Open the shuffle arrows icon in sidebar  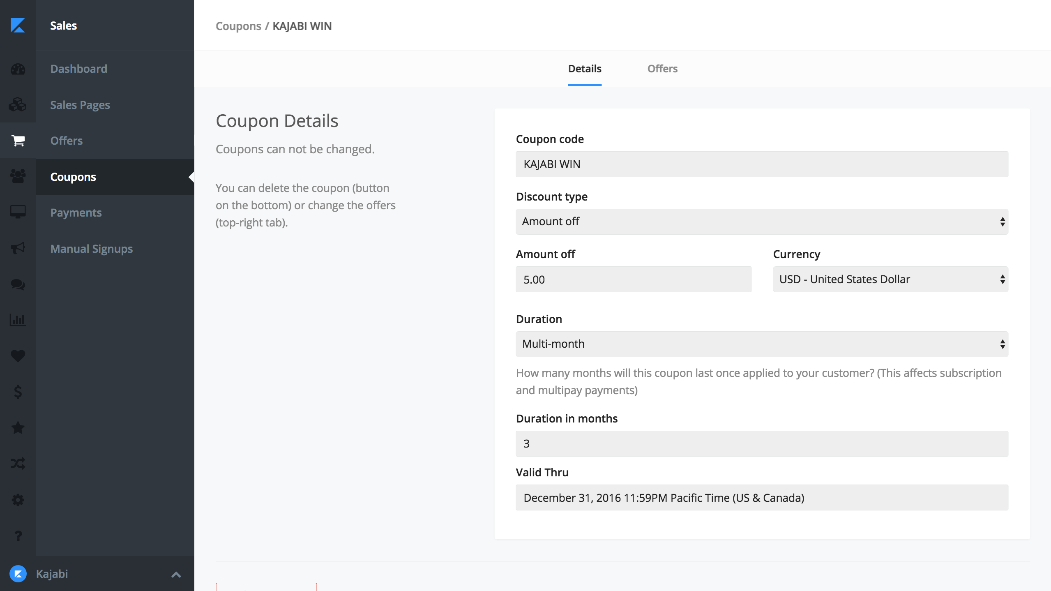tap(18, 464)
